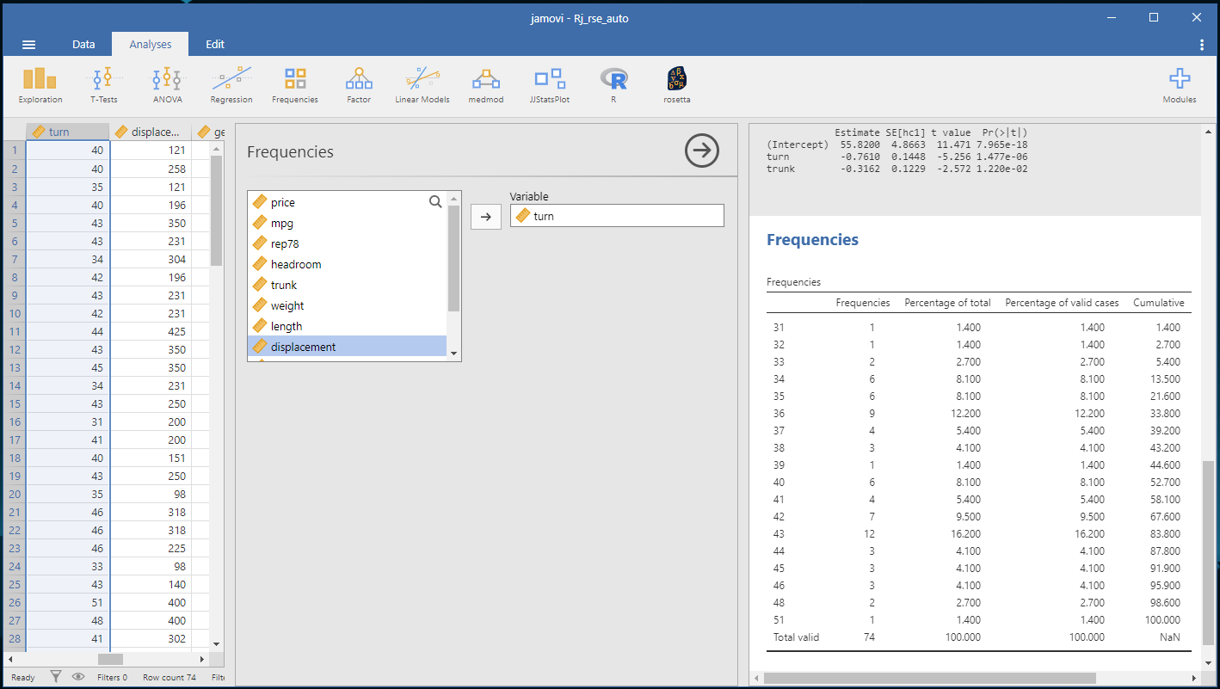The width and height of the screenshot is (1220, 689).
Task: Switch to the Edit tab
Action: [215, 45]
